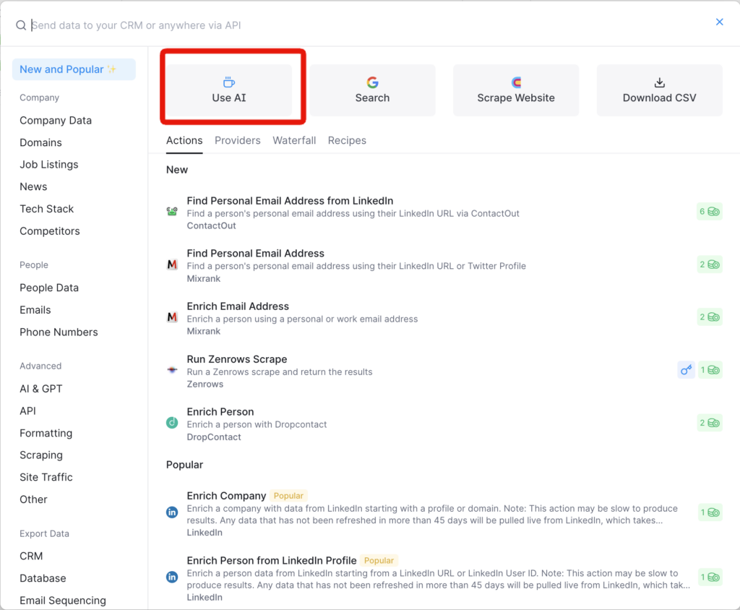Click LinkedIn icon beside Enrich Company

pyautogui.click(x=172, y=512)
